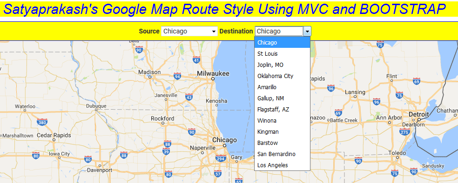This screenshot has width=458, height=183.
Task: Click the Interstate 69 shield near Flint
Action: pyautogui.click(x=417, y=82)
